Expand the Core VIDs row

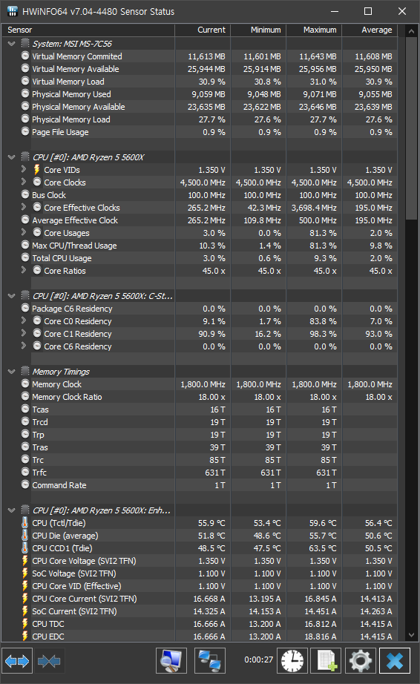(x=24, y=169)
